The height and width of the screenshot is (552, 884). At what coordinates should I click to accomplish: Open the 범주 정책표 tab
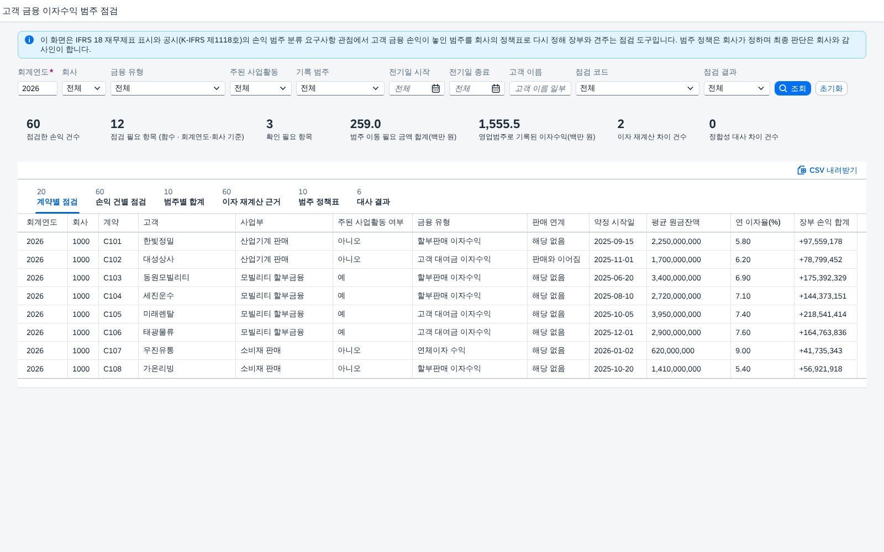(x=319, y=197)
